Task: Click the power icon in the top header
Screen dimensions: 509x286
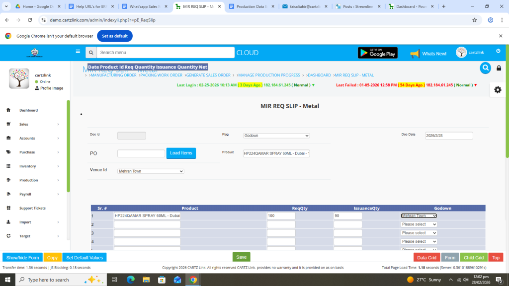Action: (498, 51)
